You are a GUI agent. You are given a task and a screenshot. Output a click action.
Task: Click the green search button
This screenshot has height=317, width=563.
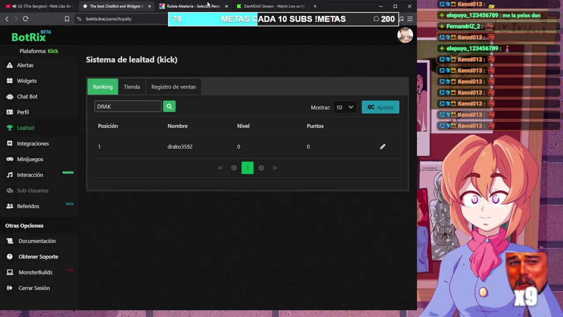point(169,106)
